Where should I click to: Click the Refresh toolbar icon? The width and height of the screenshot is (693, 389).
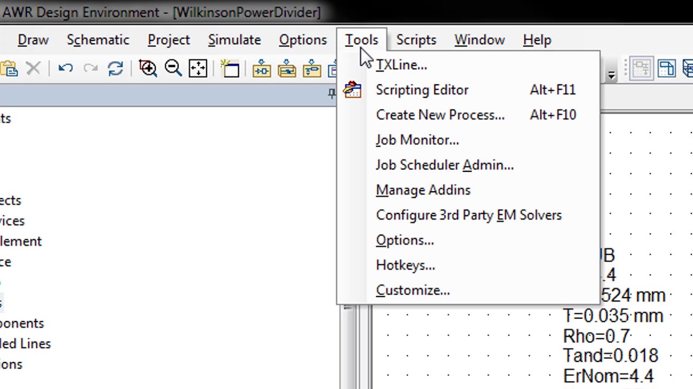[x=115, y=69]
